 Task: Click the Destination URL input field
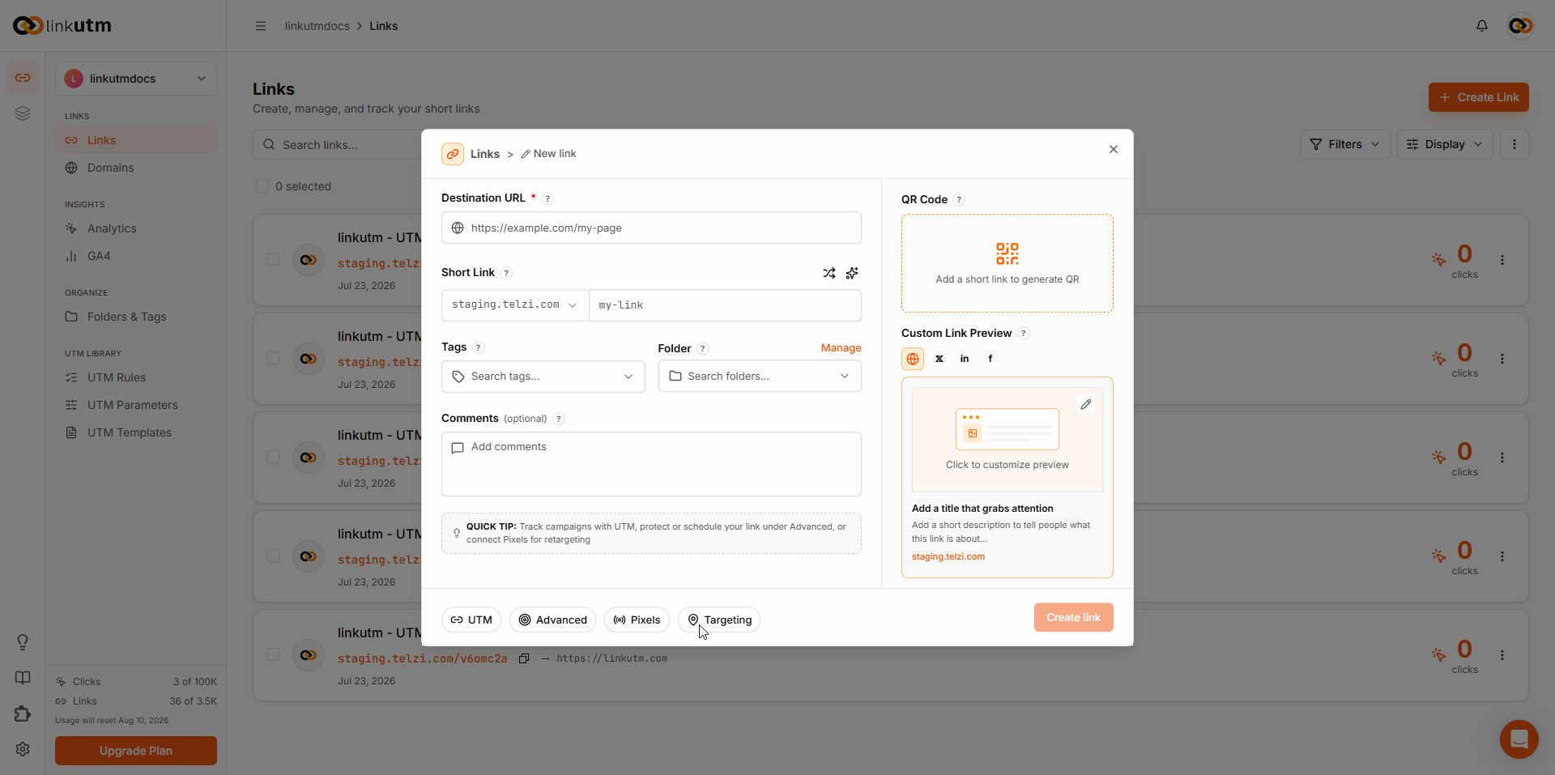click(x=651, y=228)
